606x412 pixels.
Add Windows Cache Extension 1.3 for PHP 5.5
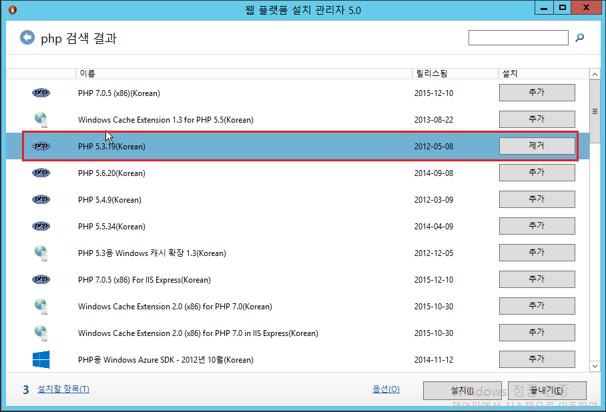tap(537, 119)
